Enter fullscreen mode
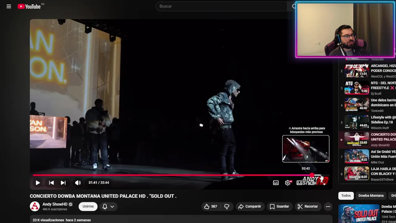Image resolution: width=396 pixels, height=223 pixels. point(323,183)
